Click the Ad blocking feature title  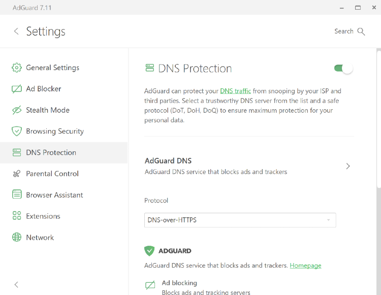(x=179, y=283)
